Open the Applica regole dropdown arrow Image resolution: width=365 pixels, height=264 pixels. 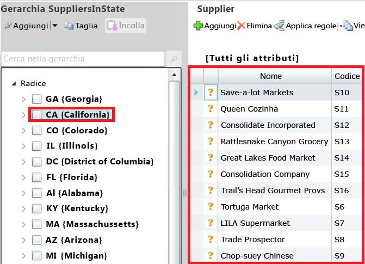(x=341, y=26)
